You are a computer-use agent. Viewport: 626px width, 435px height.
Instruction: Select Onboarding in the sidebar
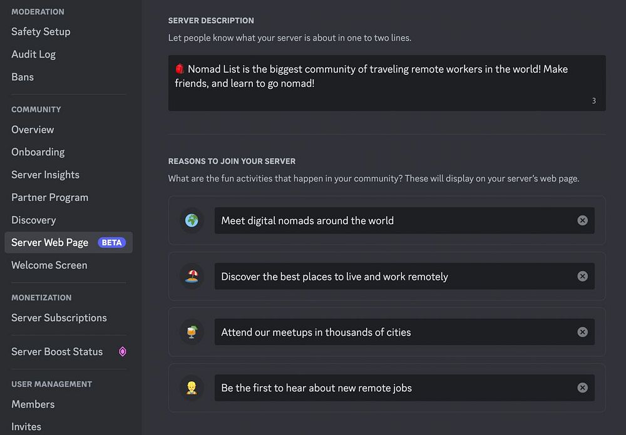coord(38,152)
